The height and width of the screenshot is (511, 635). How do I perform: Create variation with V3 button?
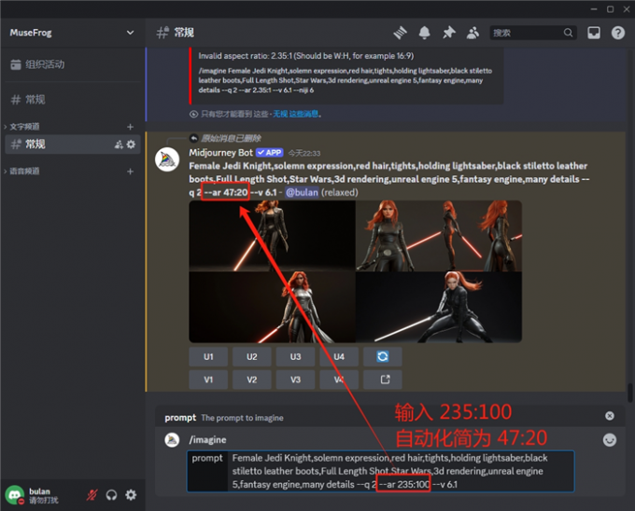[x=296, y=380]
